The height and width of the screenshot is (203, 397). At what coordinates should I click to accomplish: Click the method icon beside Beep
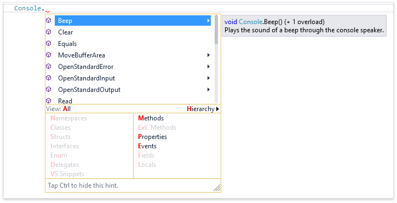(x=49, y=20)
